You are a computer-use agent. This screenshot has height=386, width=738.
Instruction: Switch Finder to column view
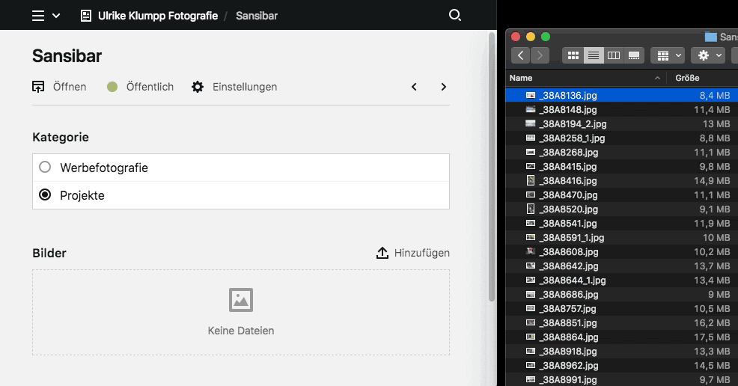614,55
